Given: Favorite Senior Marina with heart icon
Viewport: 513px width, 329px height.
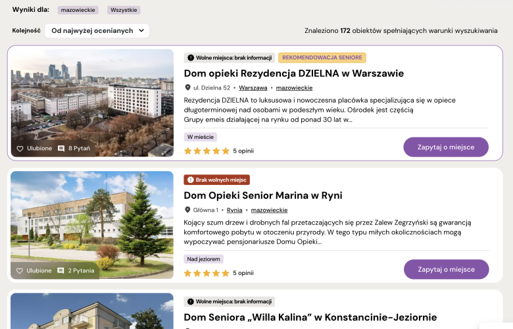Looking at the screenshot, I should (20, 270).
